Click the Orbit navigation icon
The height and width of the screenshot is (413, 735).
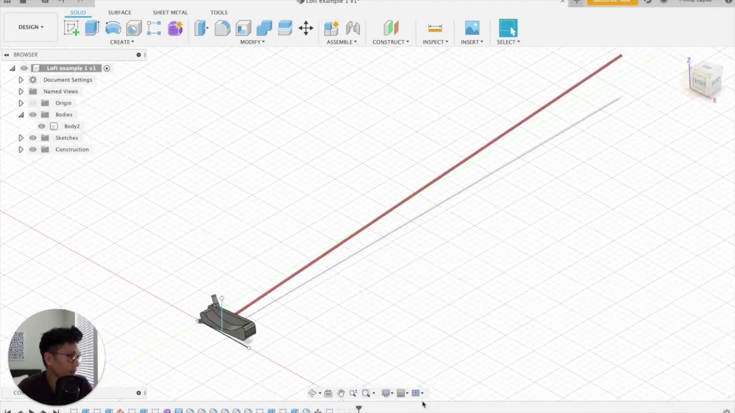(x=312, y=393)
